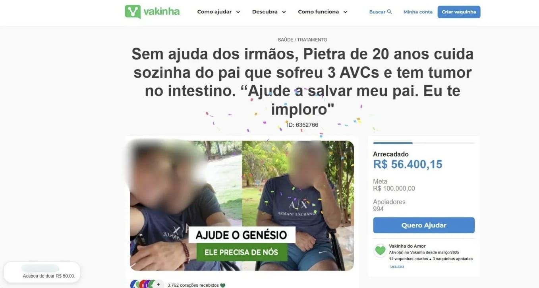Expand the Descubra dropdown chevron

pos(284,12)
